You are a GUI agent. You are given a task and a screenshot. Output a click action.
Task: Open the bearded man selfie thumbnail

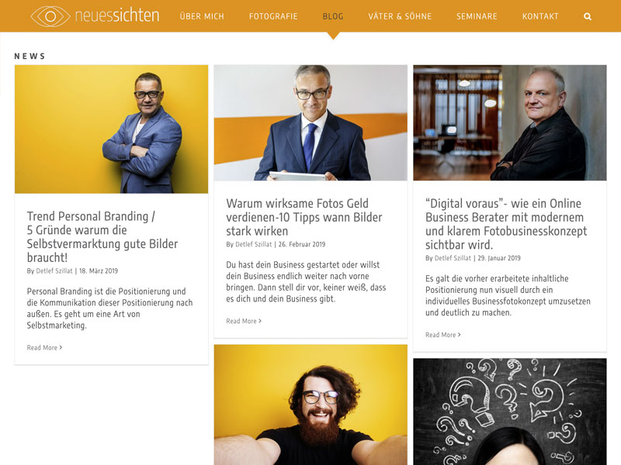[310, 405]
